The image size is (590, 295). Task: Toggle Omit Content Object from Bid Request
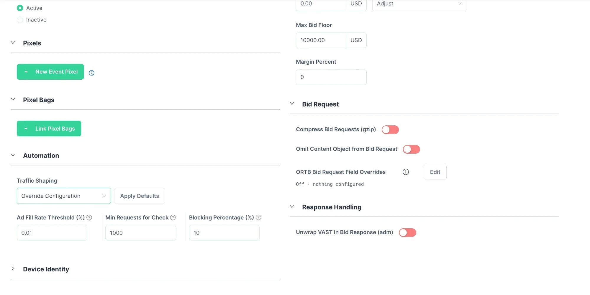[411, 149]
